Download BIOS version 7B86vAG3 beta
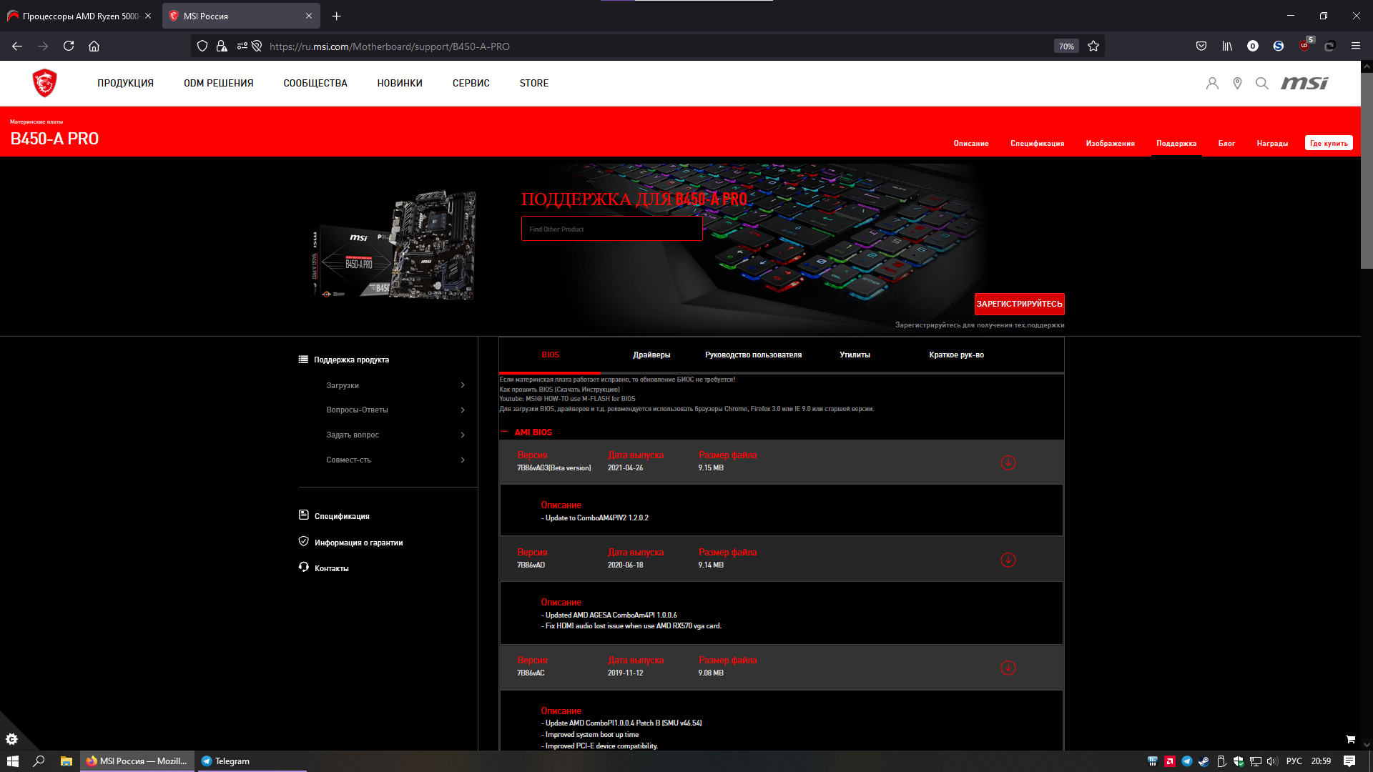The image size is (1373, 772). pyautogui.click(x=1008, y=462)
